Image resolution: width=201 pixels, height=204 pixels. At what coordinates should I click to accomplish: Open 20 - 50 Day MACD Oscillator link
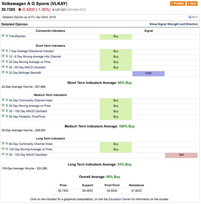pyautogui.click(x=27, y=67)
